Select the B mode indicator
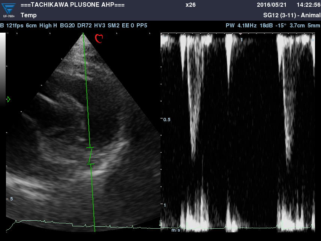 [x=2, y=26]
